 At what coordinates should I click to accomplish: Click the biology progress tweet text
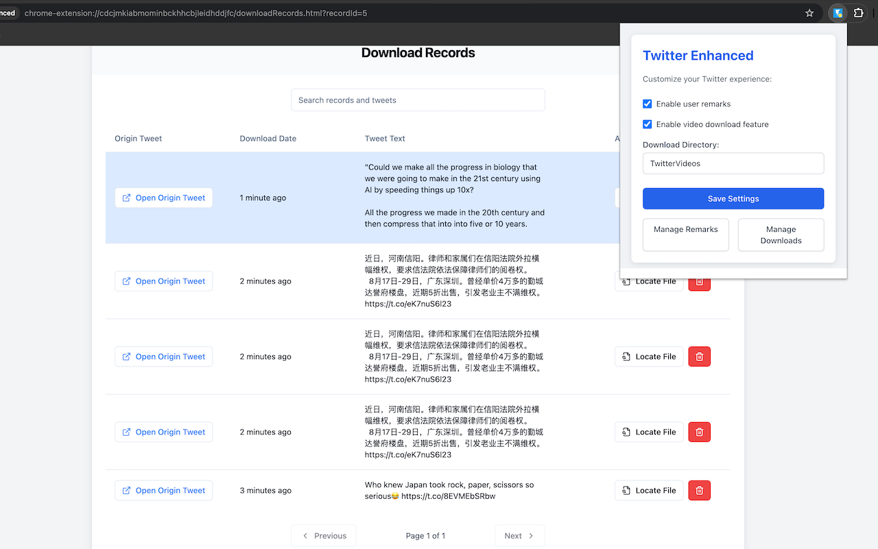pos(455,196)
